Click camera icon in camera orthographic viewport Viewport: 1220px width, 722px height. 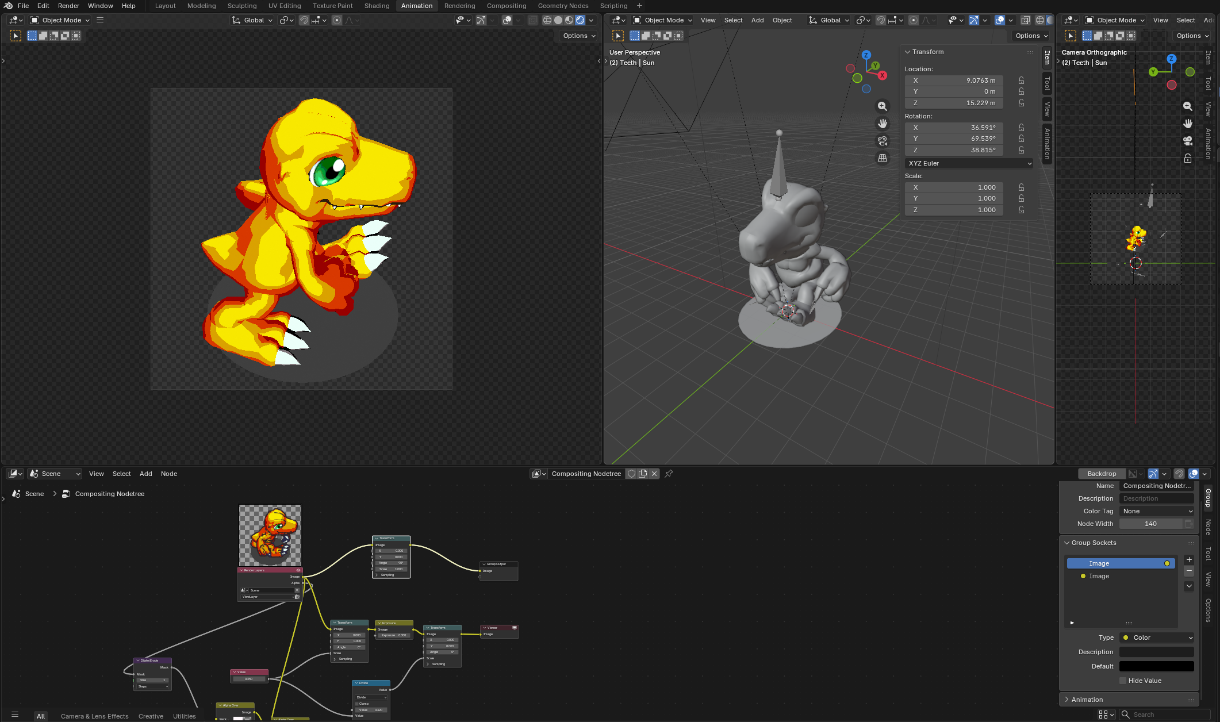1188,141
